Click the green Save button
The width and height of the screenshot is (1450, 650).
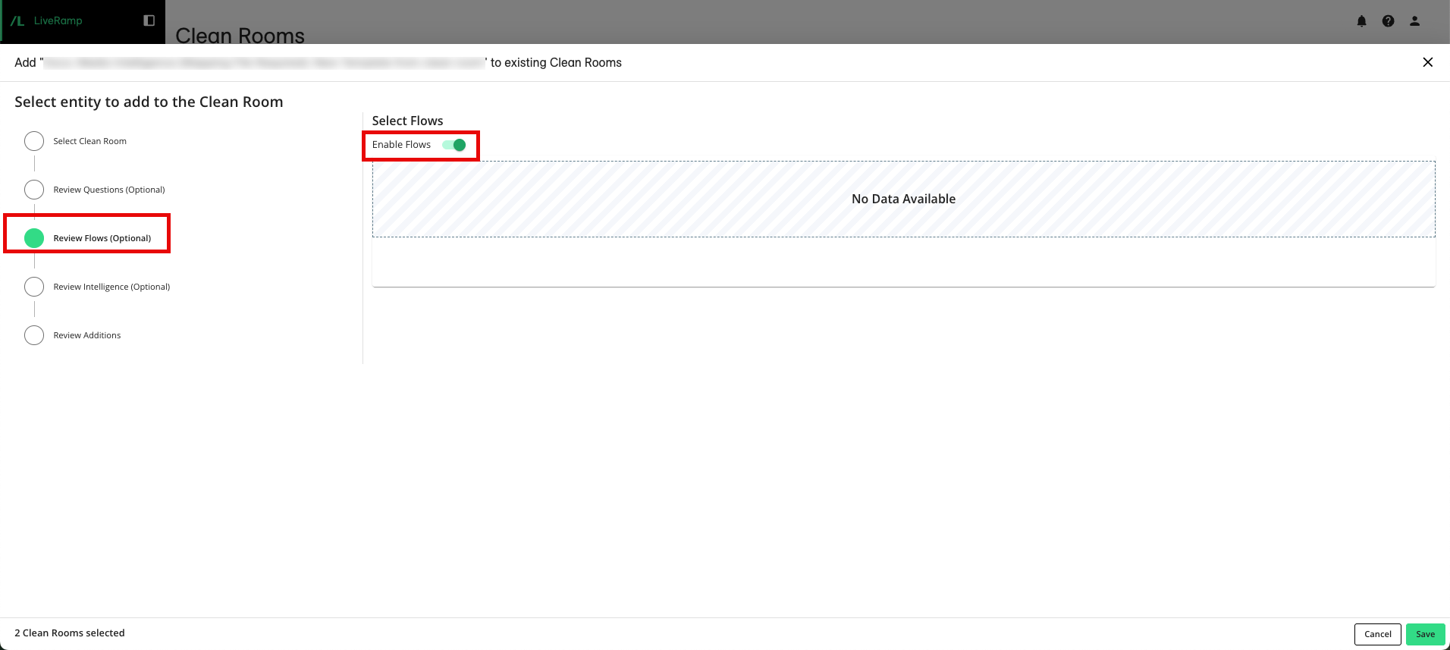(x=1425, y=634)
